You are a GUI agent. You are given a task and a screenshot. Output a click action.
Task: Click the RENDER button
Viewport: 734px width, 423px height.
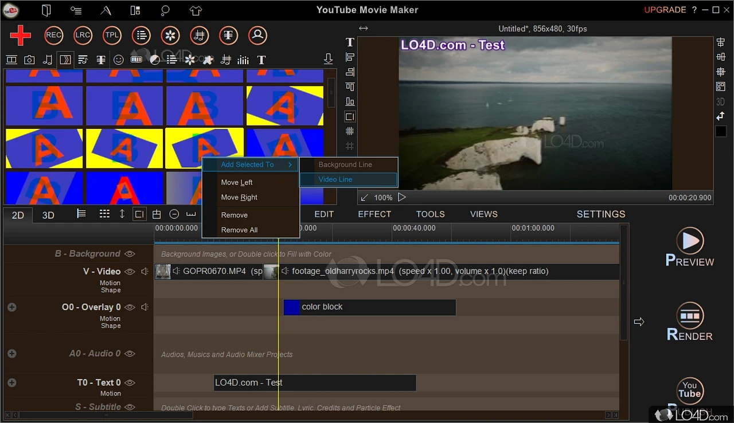click(690, 322)
